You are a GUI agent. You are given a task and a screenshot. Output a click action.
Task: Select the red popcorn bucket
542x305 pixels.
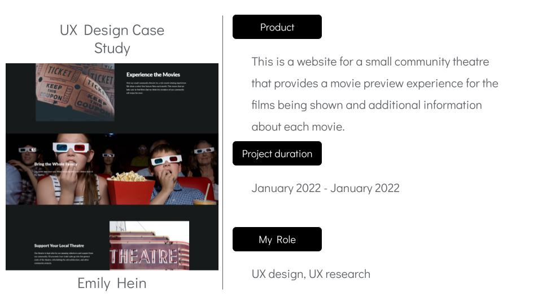click(131, 189)
